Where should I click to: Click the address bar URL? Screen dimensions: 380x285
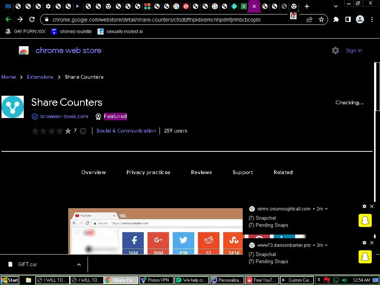(x=156, y=20)
